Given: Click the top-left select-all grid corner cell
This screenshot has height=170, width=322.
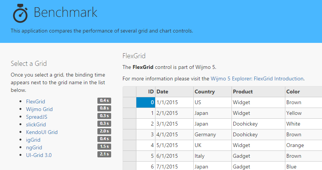Looking at the screenshot, I should (x=129, y=92).
